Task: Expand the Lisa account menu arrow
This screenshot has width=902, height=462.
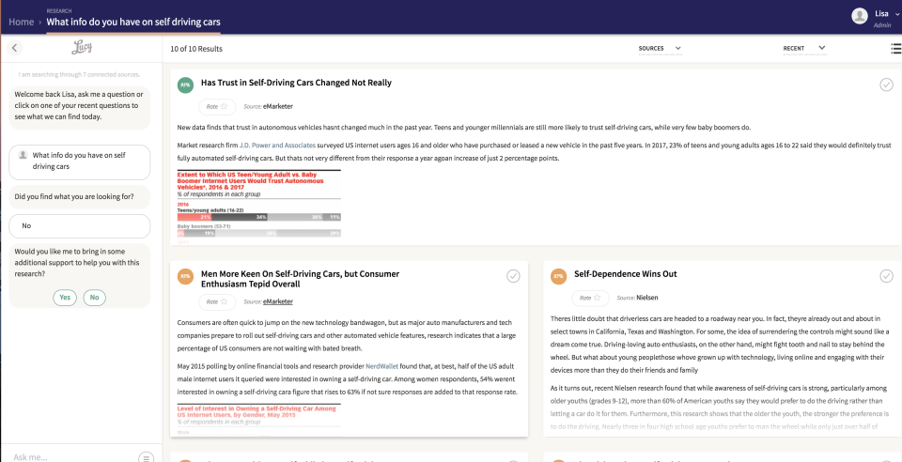Action: pos(897,14)
